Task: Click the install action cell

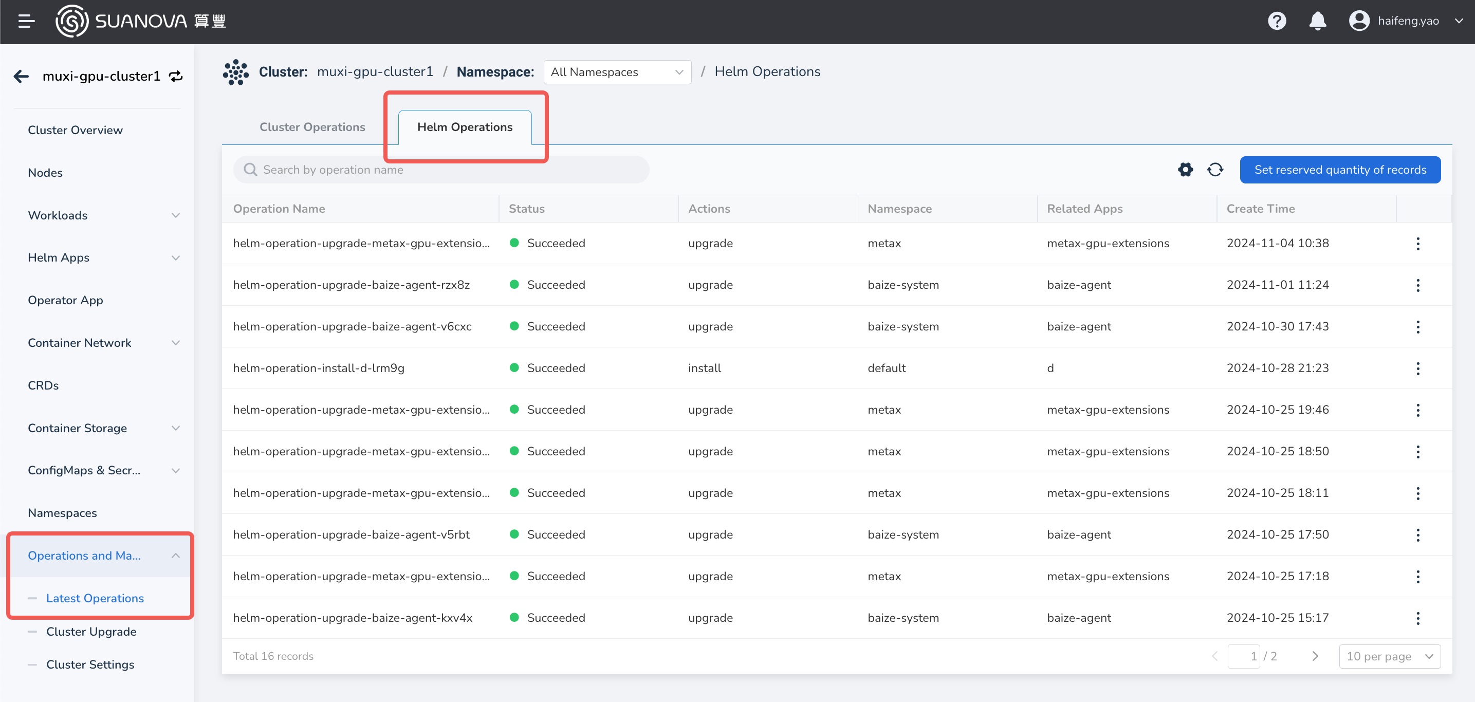Action: [704, 368]
